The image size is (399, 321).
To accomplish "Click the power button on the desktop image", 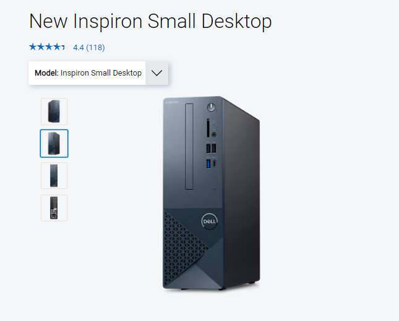I will 211,107.
